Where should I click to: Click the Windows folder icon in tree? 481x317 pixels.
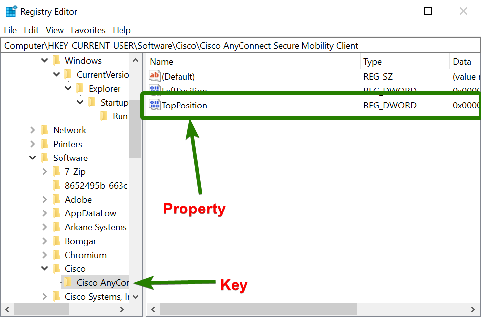pos(56,60)
